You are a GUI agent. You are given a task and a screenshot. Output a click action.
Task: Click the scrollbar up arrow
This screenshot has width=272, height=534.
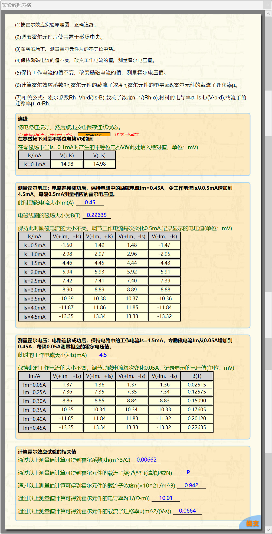point(268,14)
